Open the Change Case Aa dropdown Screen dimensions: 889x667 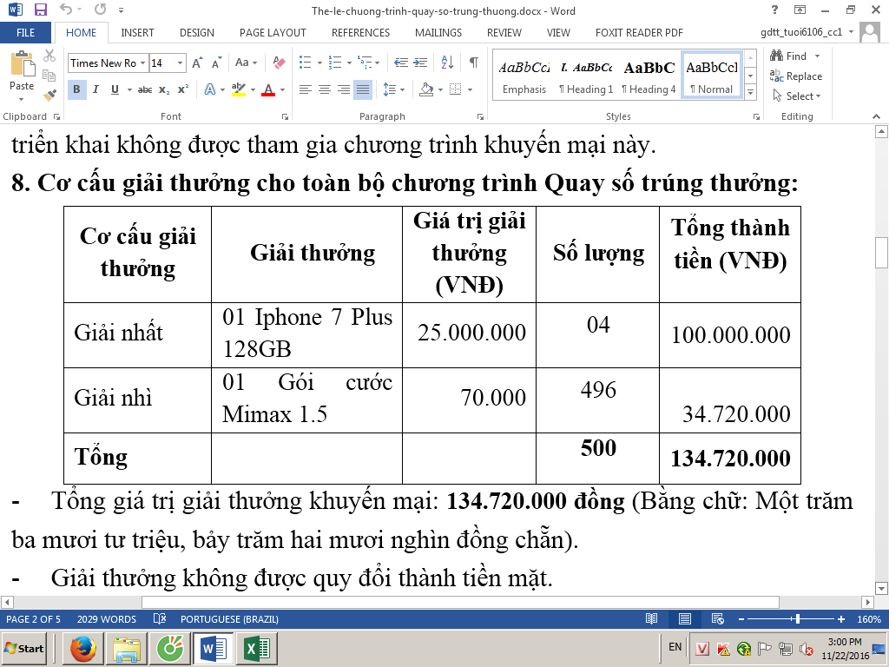coord(246,63)
